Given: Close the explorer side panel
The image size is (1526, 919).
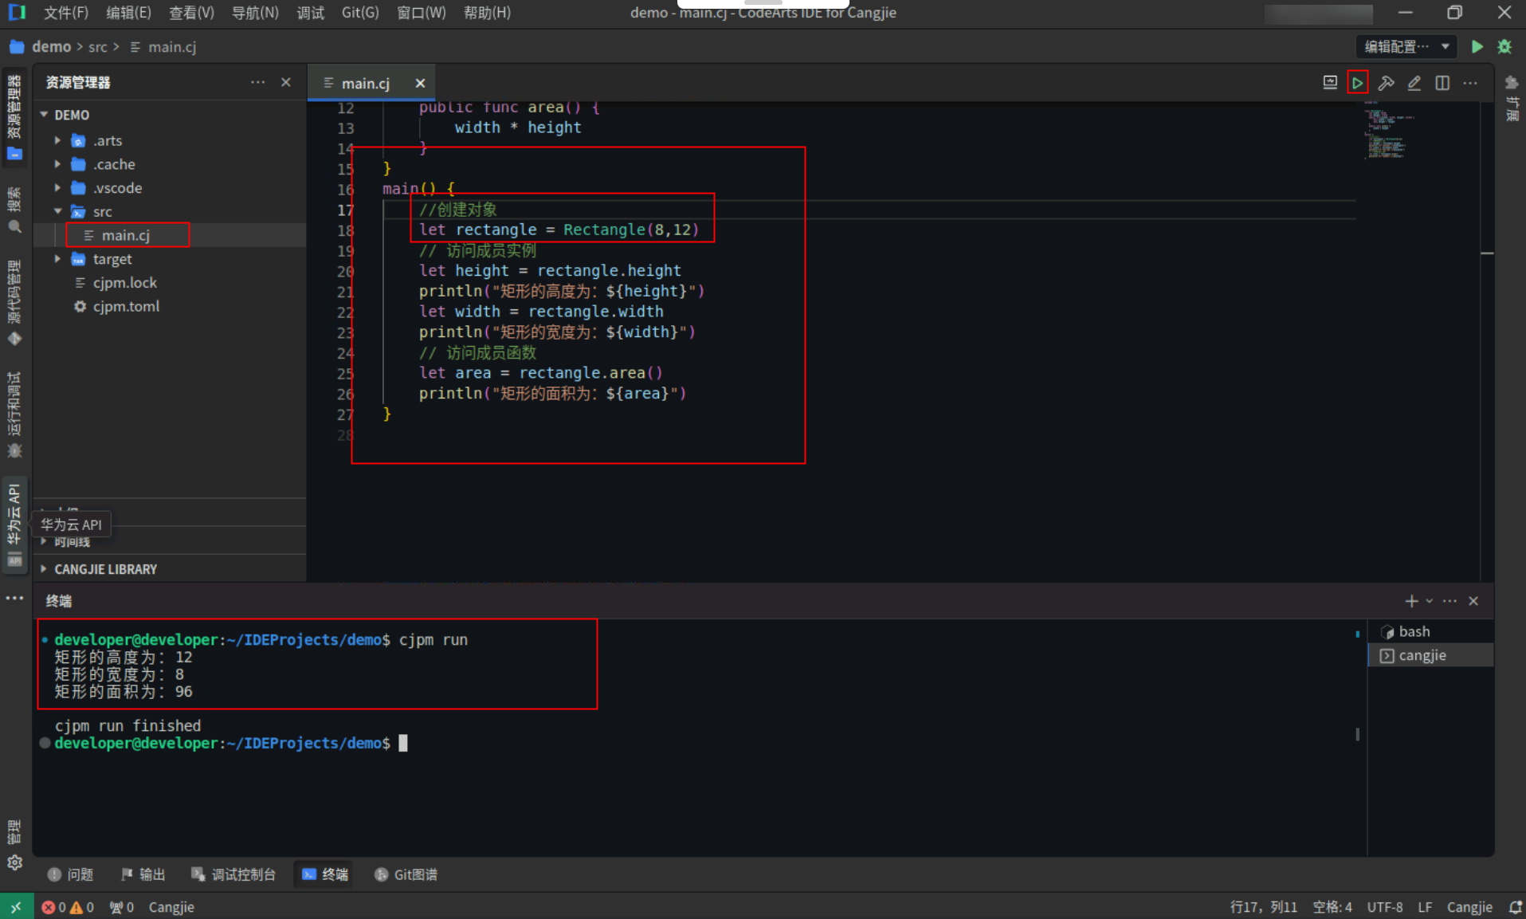Looking at the screenshot, I should tap(286, 82).
